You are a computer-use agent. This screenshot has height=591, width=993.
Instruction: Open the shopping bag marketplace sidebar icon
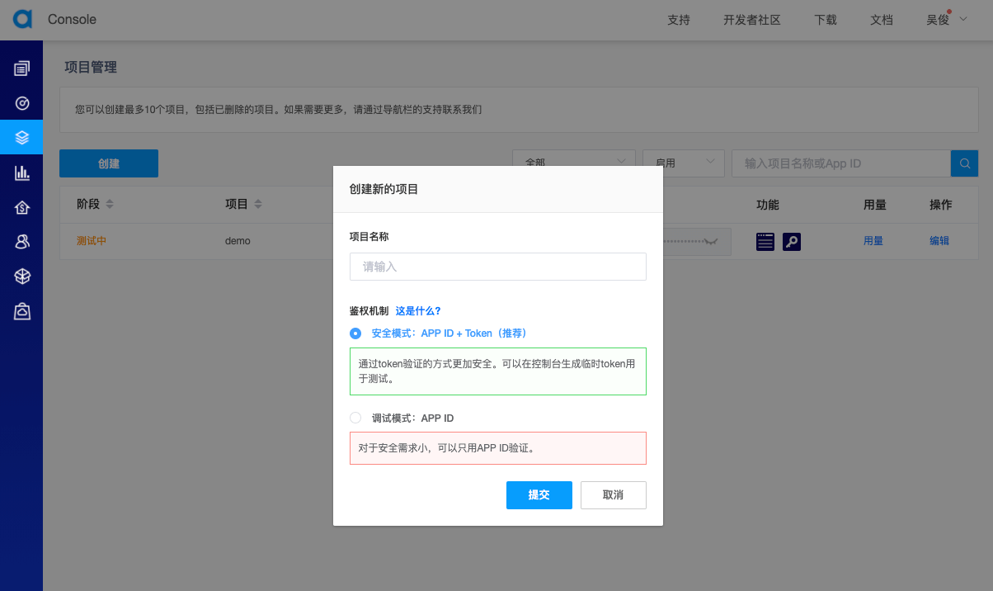click(22, 311)
